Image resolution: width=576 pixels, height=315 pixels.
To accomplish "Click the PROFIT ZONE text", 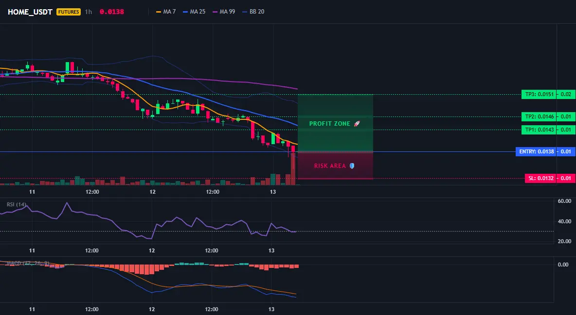I will click(329, 124).
